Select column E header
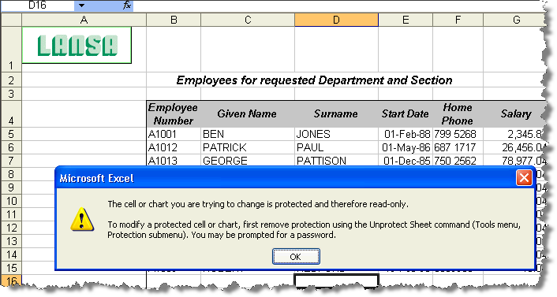 [x=406, y=20]
